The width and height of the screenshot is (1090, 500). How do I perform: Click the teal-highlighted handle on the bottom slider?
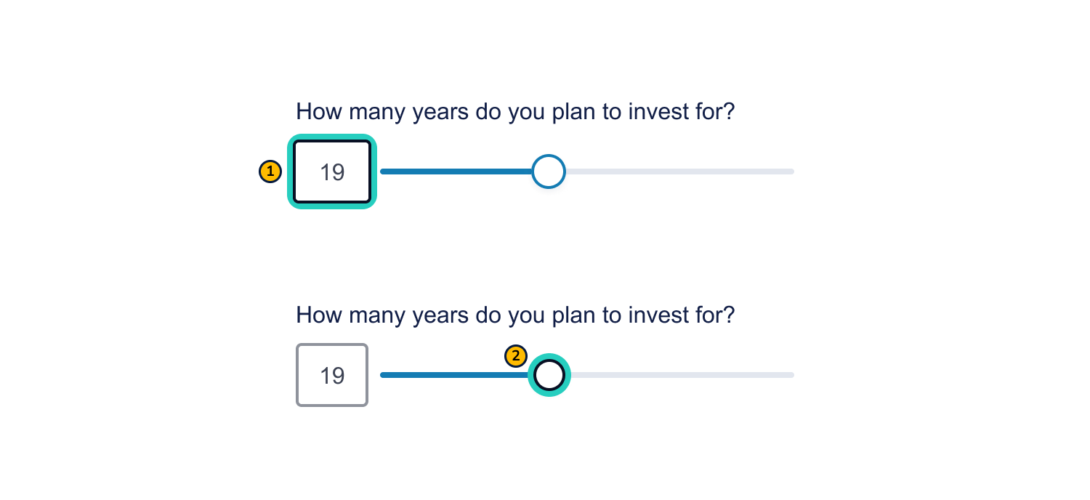[549, 375]
